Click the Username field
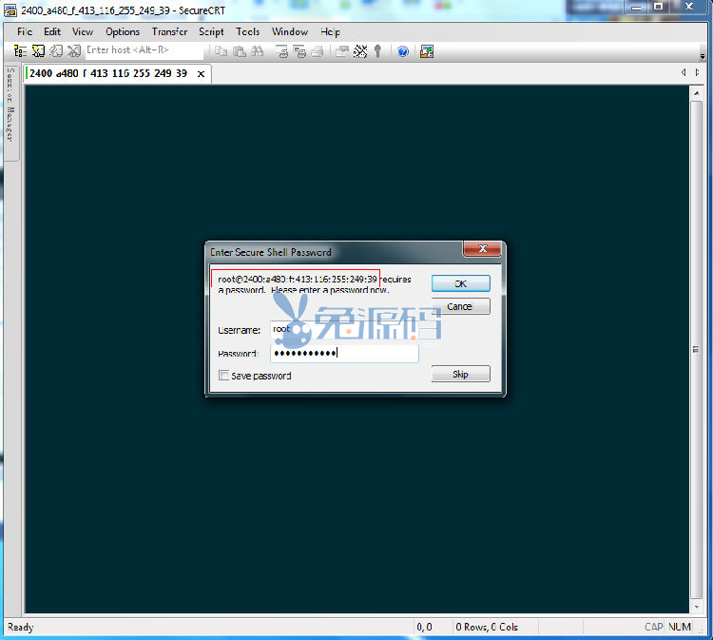This screenshot has height=640, width=713. [345, 329]
